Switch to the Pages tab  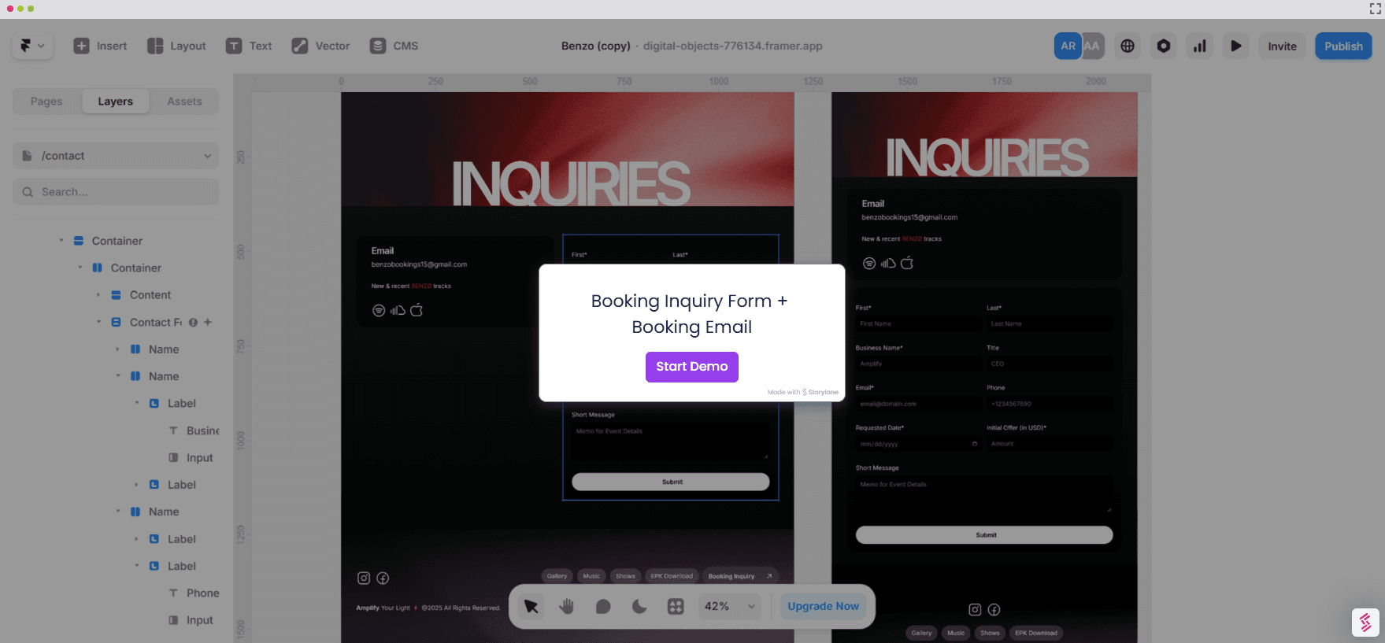click(46, 102)
